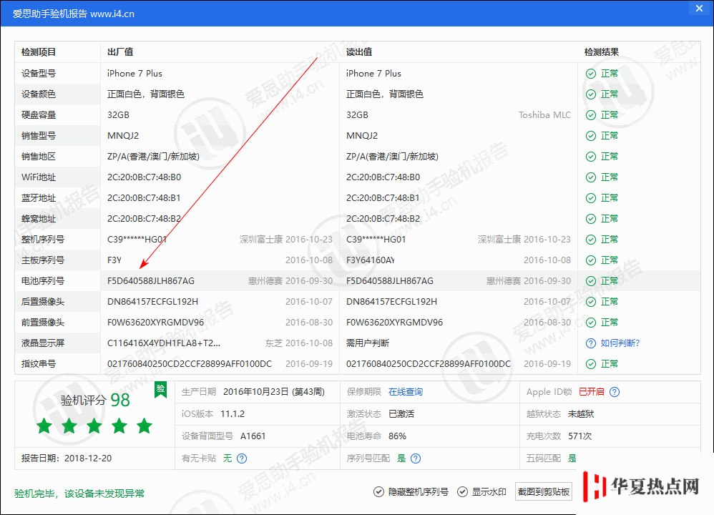Click 检测项目 column header
This screenshot has height=515, width=714.
[38, 52]
